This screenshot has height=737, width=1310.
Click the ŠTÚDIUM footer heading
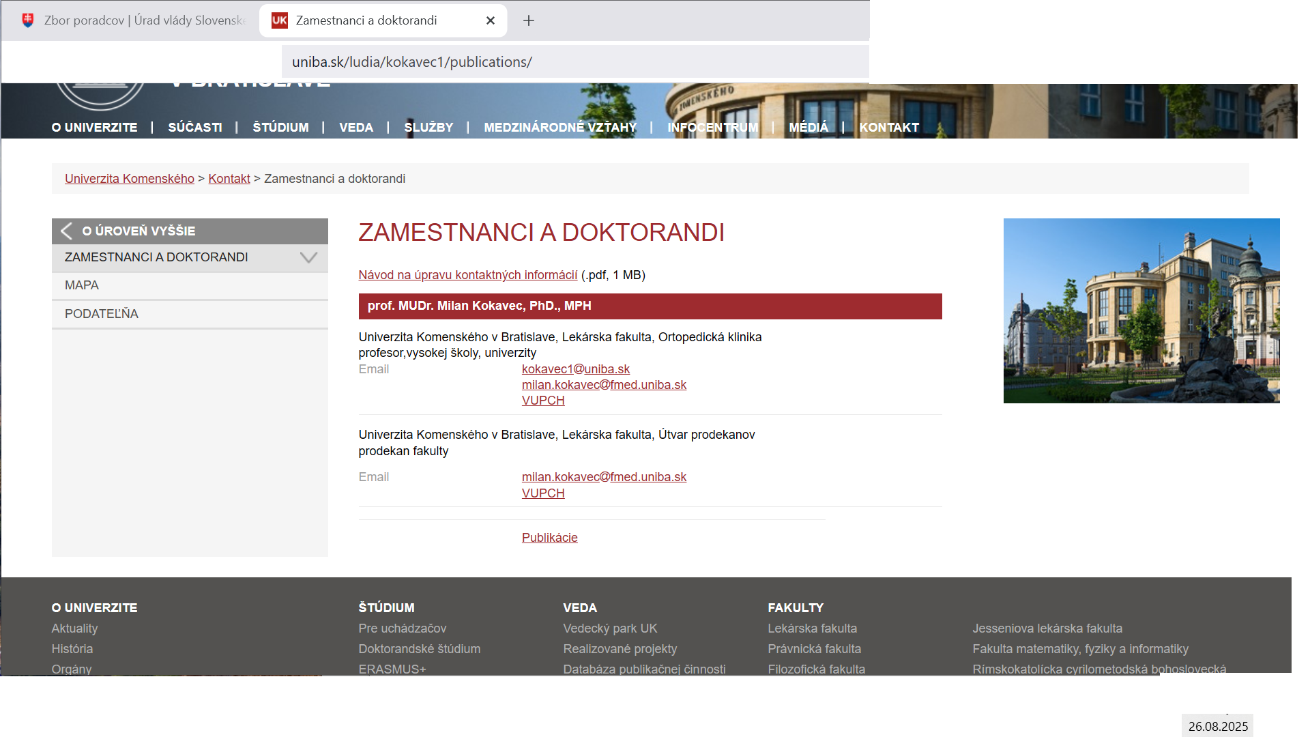(x=386, y=608)
